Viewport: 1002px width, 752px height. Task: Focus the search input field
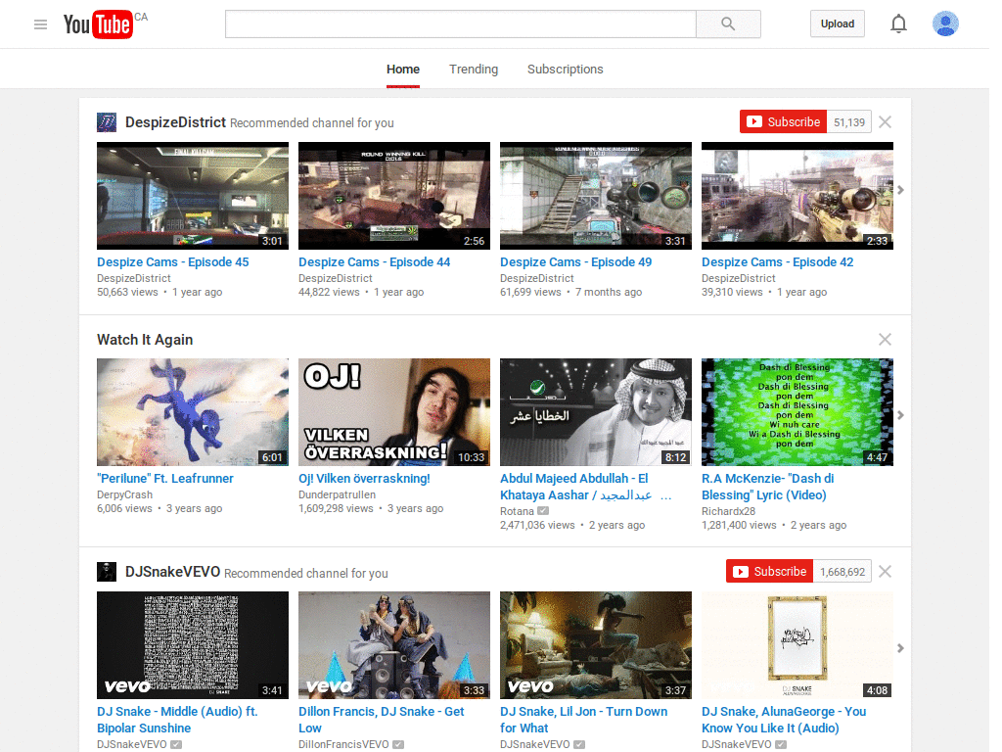pyautogui.click(x=461, y=24)
